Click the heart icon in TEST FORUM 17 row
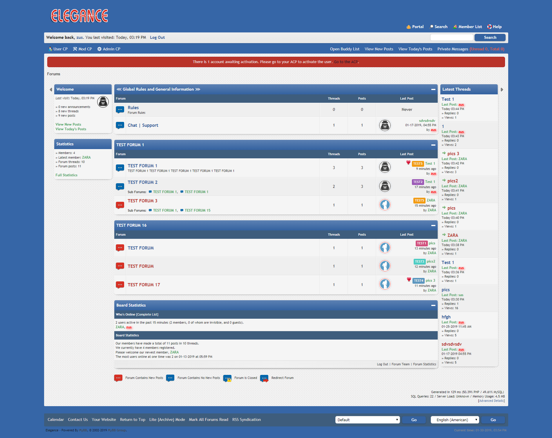This screenshot has height=438, width=552. (x=409, y=279)
